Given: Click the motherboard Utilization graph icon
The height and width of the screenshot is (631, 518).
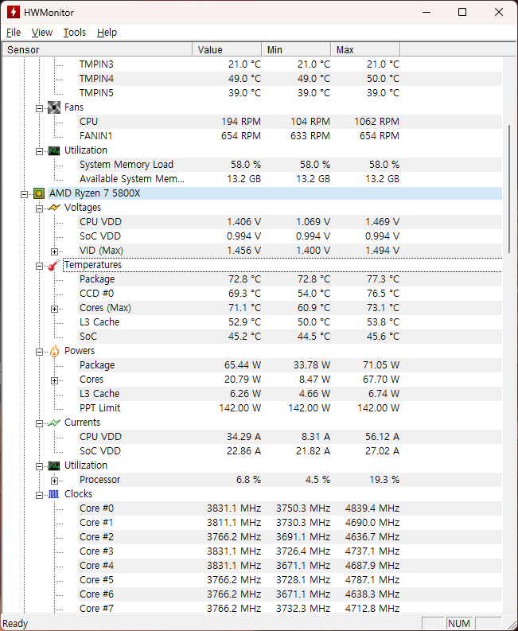Looking at the screenshot, I should pyautogui.click(x=54, y=151).
